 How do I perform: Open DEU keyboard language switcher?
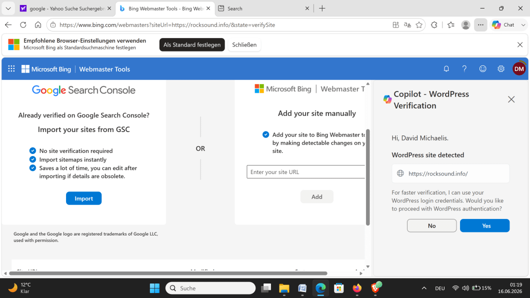pos(440,288)
